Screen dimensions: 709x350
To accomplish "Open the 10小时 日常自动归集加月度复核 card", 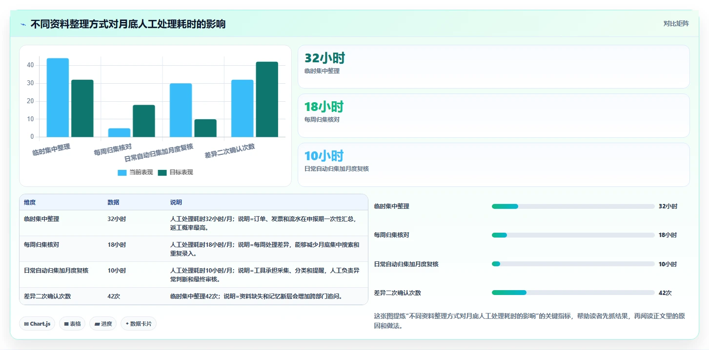I will point(493,165).
